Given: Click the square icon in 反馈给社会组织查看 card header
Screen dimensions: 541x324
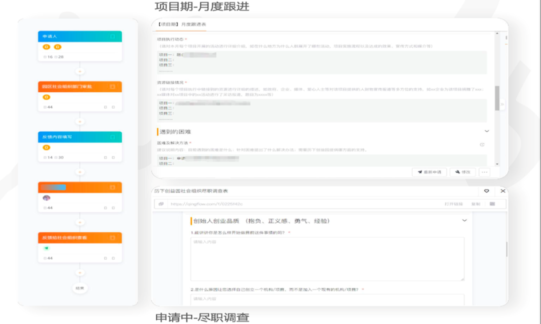Looking at the screenshot, I should 113,237.
